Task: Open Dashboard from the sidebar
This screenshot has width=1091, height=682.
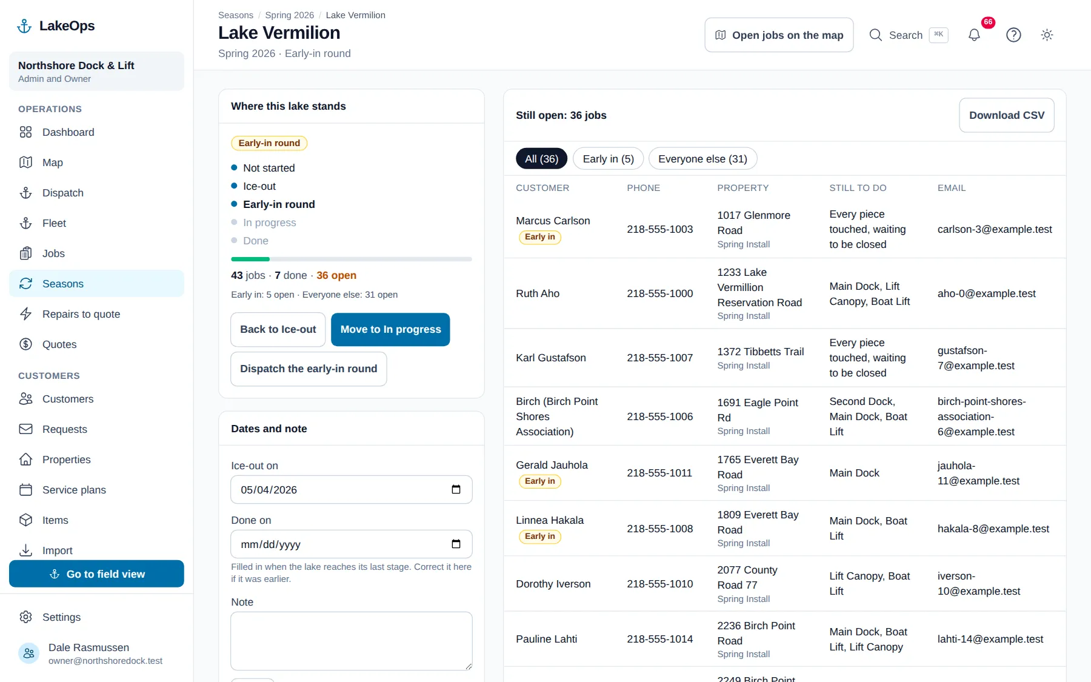Action: tap(96, 132)
